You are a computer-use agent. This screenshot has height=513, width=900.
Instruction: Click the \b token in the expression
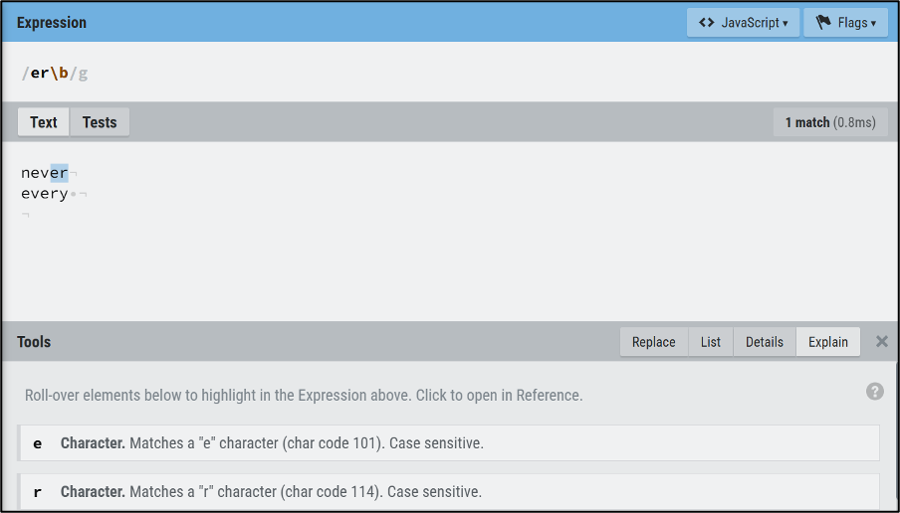click(x=59, y=74)
